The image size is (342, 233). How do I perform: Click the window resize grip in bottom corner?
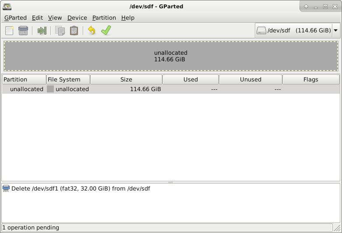point(337,228)
